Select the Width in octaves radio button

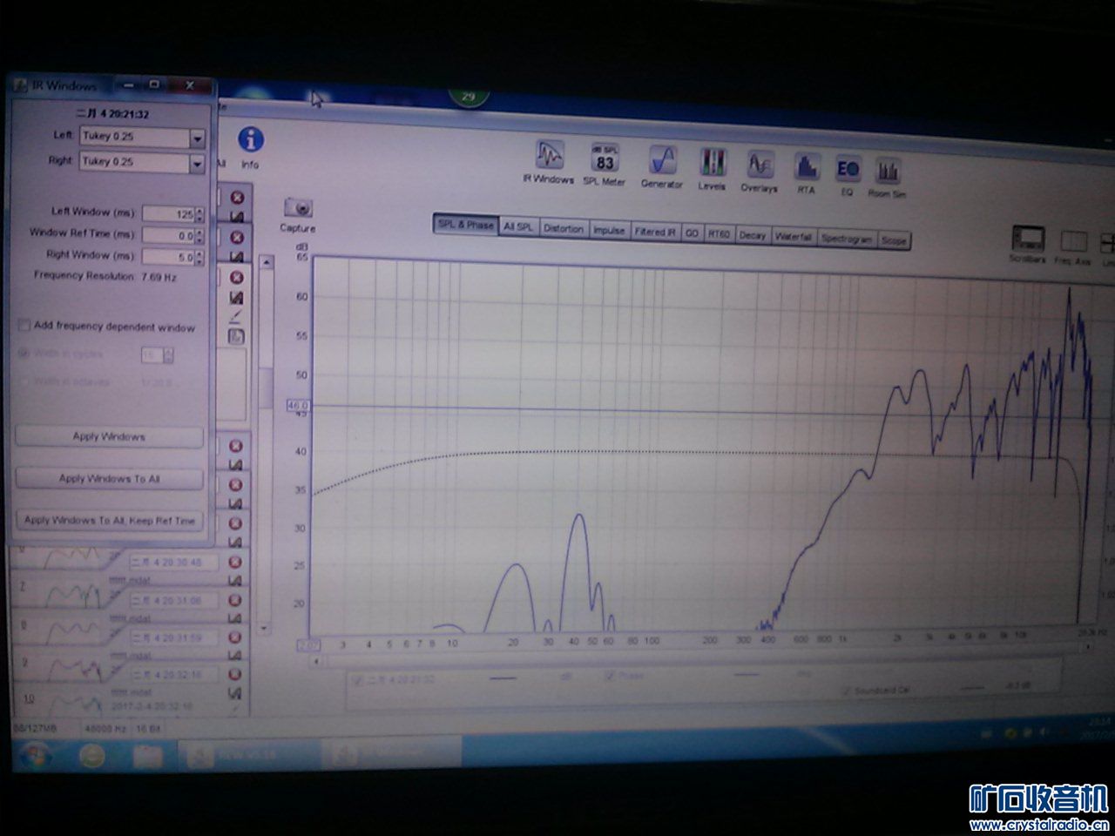pos(24,381)
